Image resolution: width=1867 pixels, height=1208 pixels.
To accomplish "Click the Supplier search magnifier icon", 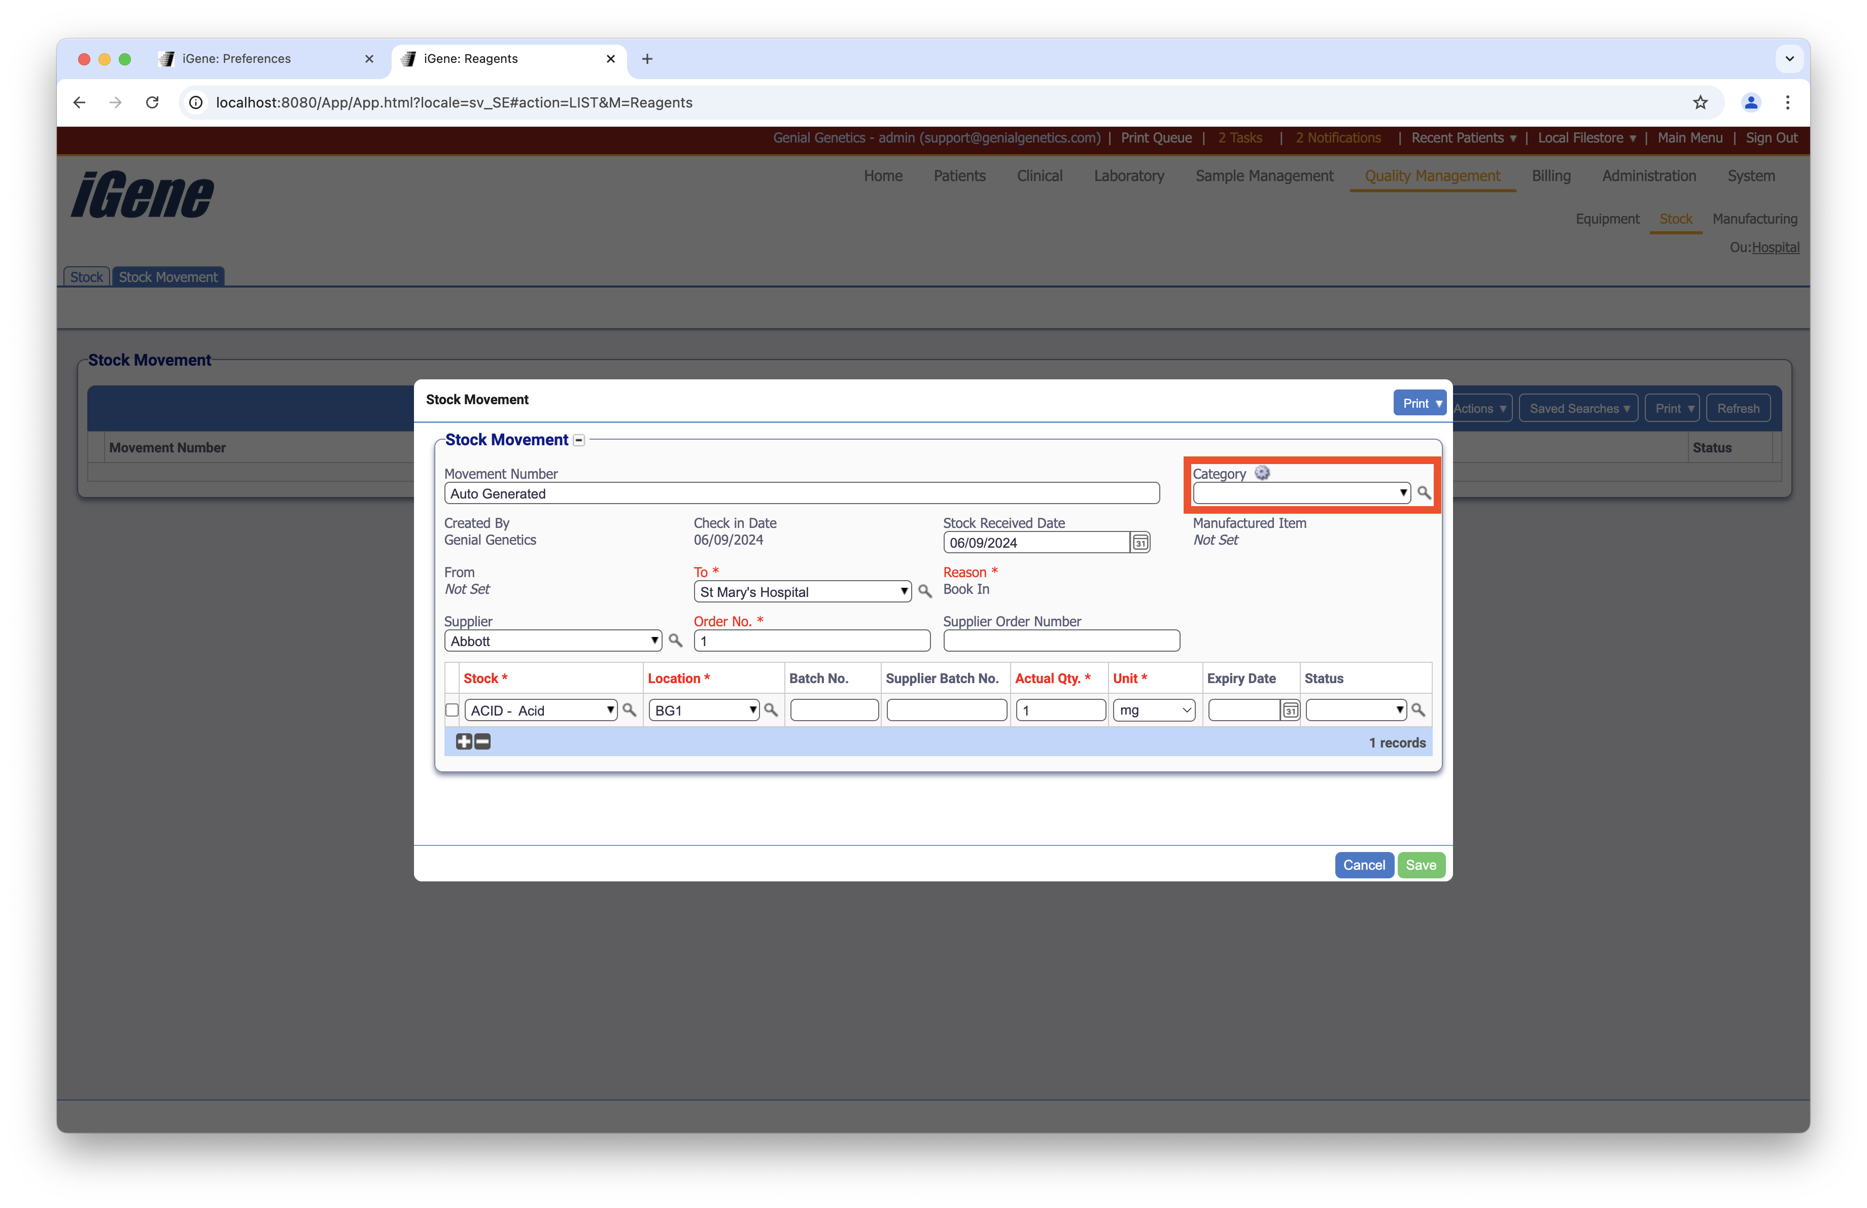I will coord(675,641).
